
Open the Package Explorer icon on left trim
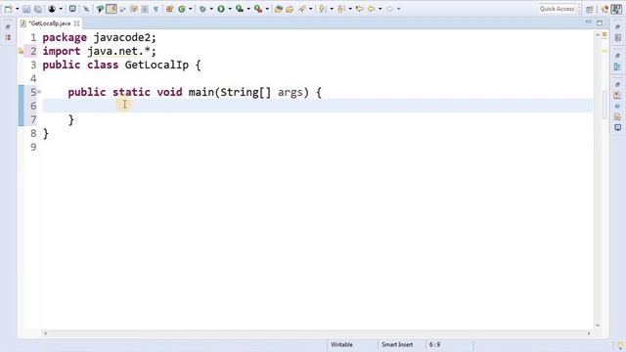point(8,37)
